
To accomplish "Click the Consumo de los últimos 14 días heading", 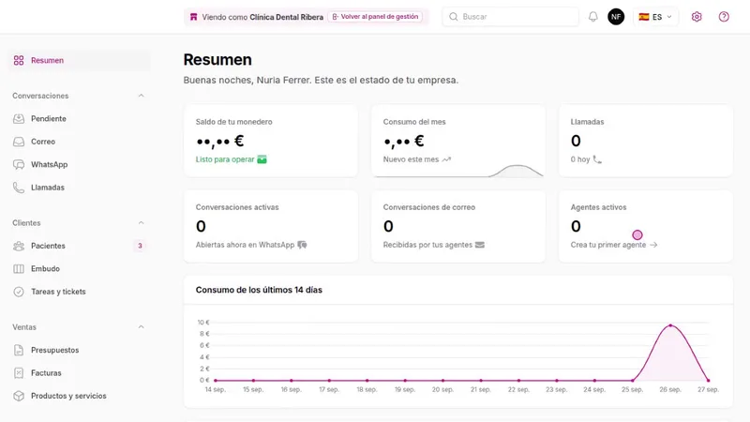I will tap(259, 290).
